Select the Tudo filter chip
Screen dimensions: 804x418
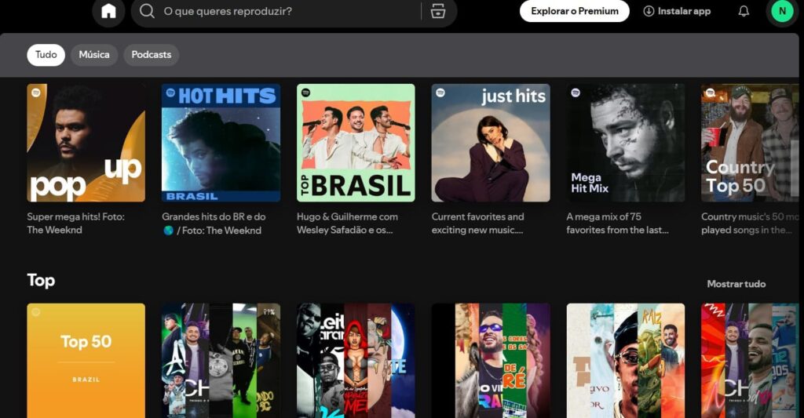(x=46, y=55)
